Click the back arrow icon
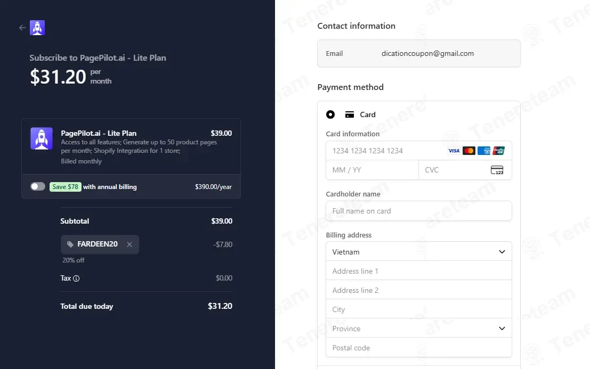The height and width of the screenshot is (369, 590). [x=22, y=28]
